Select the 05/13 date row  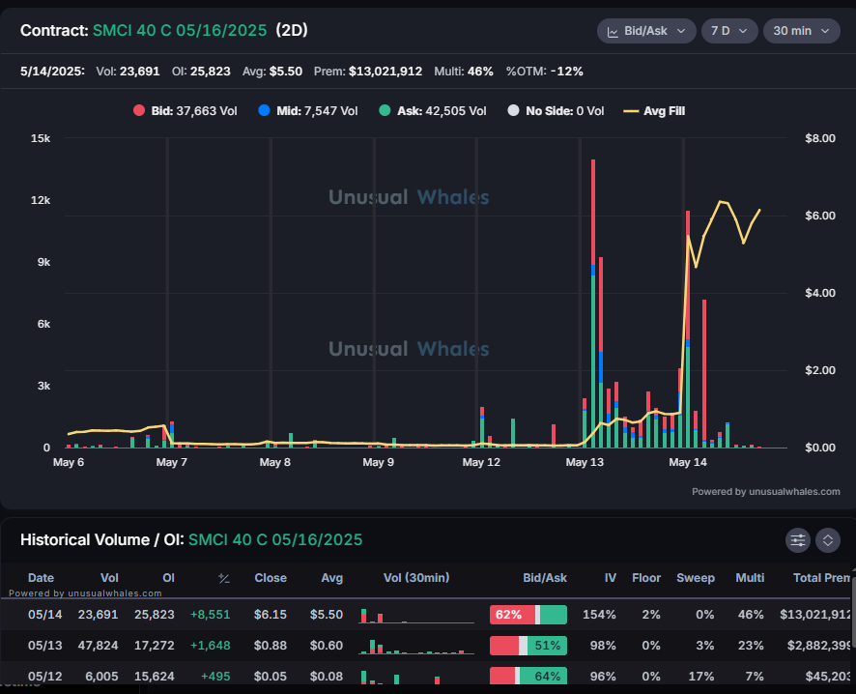[426, 646]
